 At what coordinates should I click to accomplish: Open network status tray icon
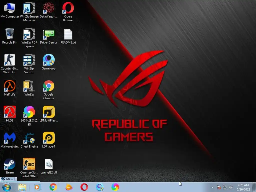[225, 187]
